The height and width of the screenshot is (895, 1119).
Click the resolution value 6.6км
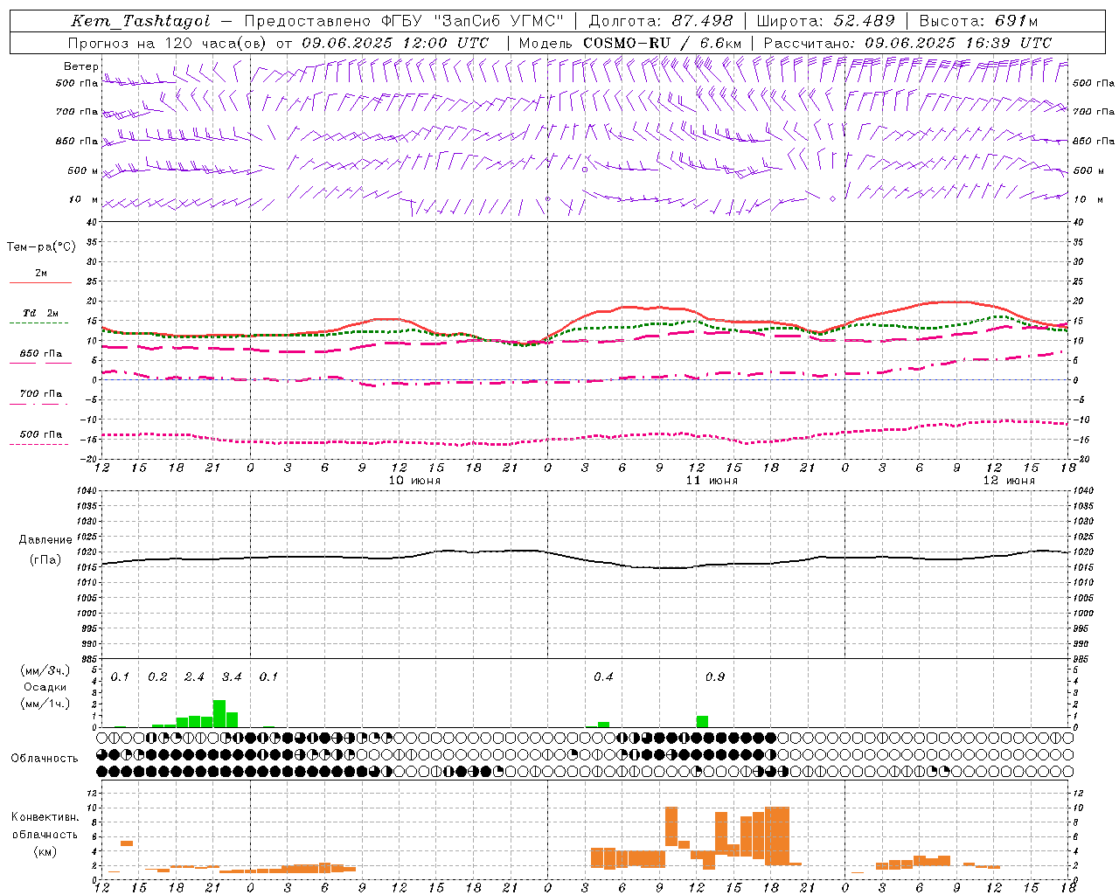721,43
